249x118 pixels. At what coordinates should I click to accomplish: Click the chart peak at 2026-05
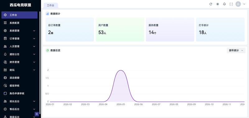pyautogui.click(x=121, y=70)
